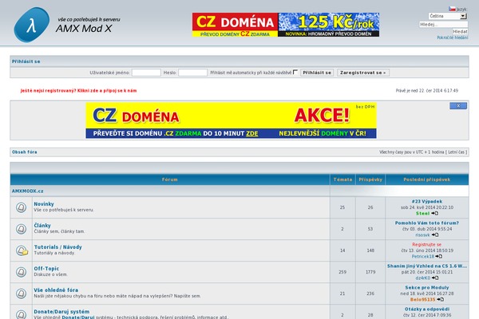Open the Donate/Daruj systém forum
The height and width of the screenshot is (319, 479).
[61, 311]
